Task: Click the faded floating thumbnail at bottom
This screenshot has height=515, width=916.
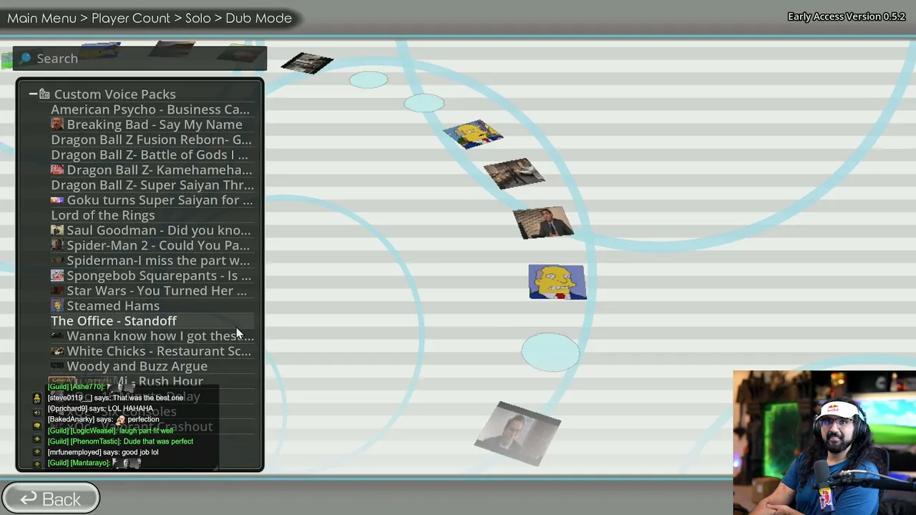Action: tap(517, 433)
